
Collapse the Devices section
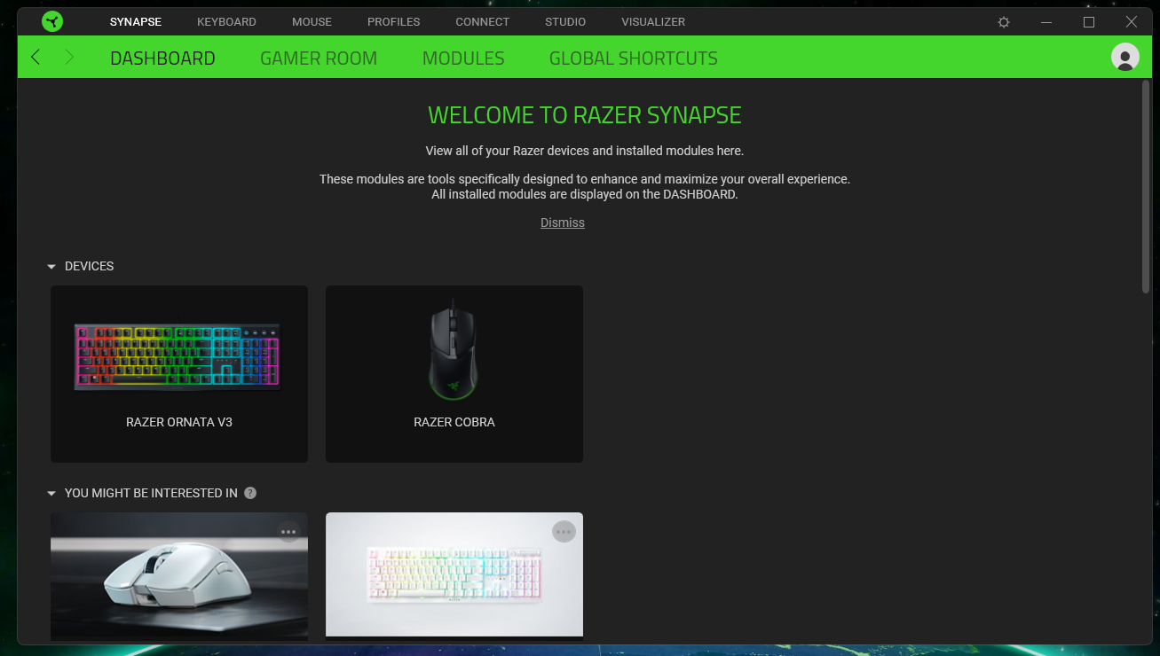(51, 266)
